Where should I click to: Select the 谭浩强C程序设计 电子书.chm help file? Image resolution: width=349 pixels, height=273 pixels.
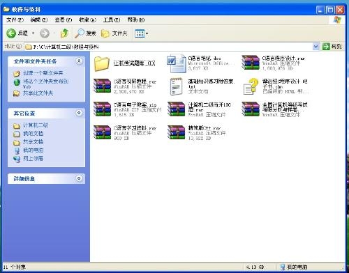tap(251, 86)
